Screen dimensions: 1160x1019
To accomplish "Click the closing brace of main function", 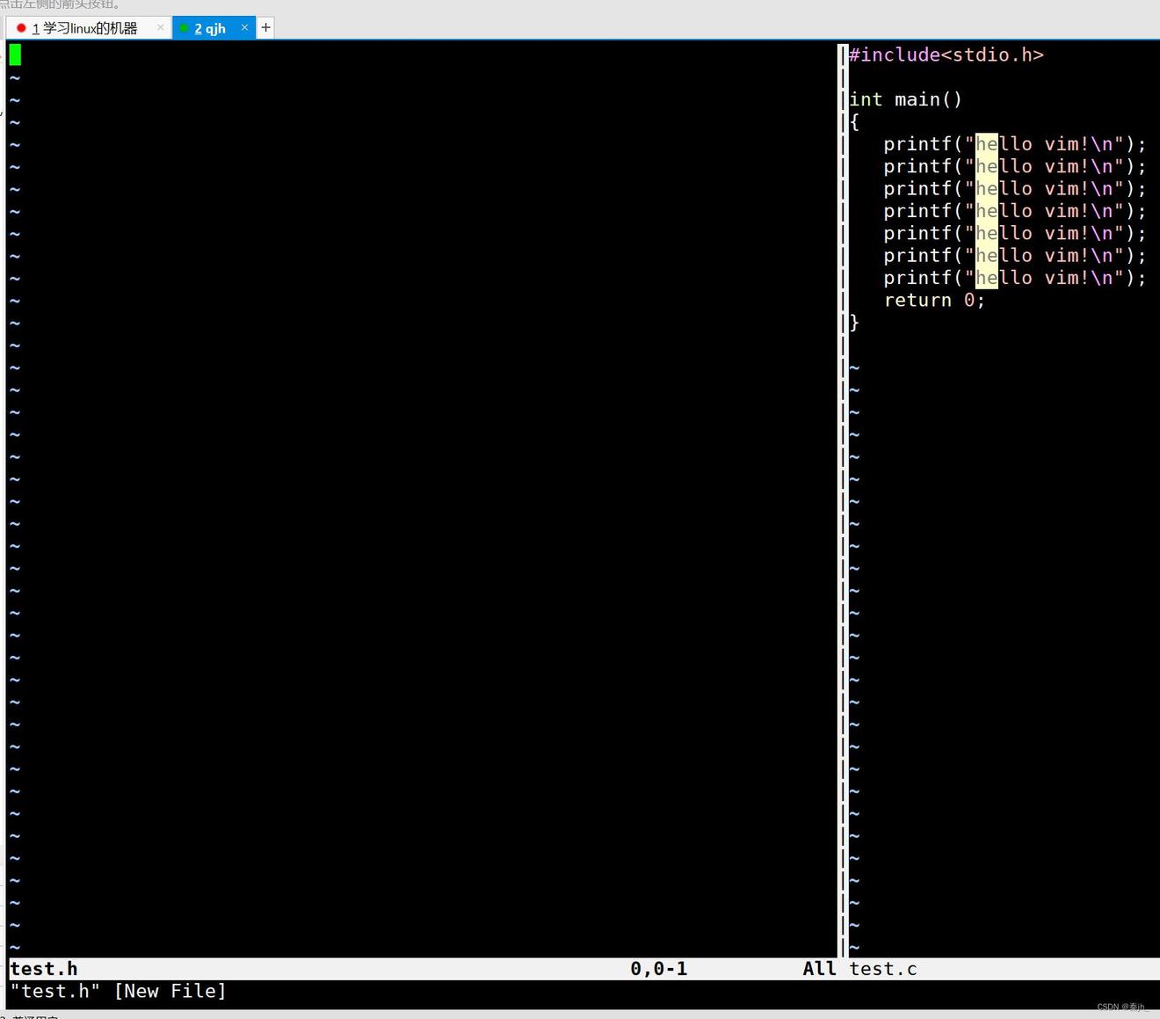I will 854,323.
